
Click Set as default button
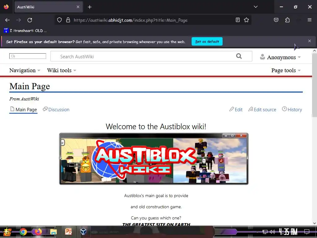207,42
